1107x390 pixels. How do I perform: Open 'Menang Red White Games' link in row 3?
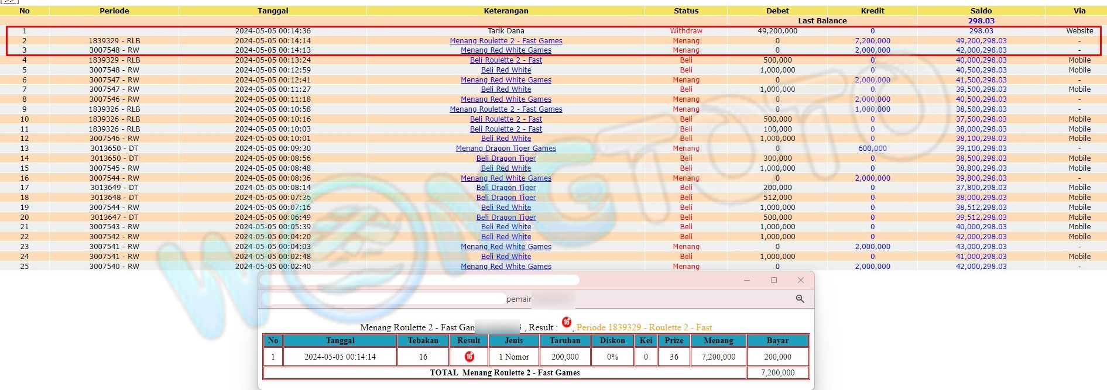click(506, 50)
